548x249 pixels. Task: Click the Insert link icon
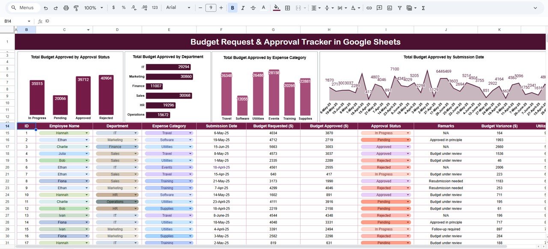coord(369,8)
